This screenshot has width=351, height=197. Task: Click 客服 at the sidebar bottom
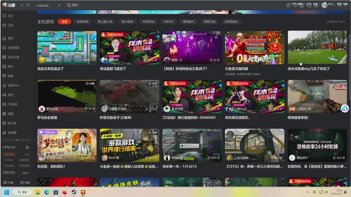click(x=25, y=183)
